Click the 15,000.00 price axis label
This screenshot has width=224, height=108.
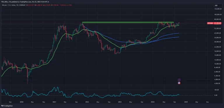[218, 55]
